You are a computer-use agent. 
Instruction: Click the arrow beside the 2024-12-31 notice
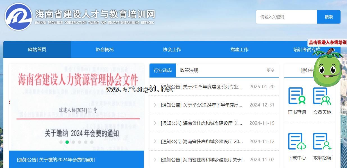155,105
